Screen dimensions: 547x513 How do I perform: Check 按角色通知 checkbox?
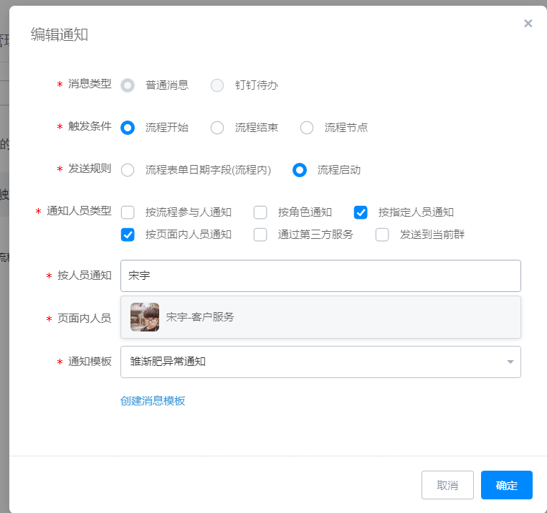click(x=260, y=212)
